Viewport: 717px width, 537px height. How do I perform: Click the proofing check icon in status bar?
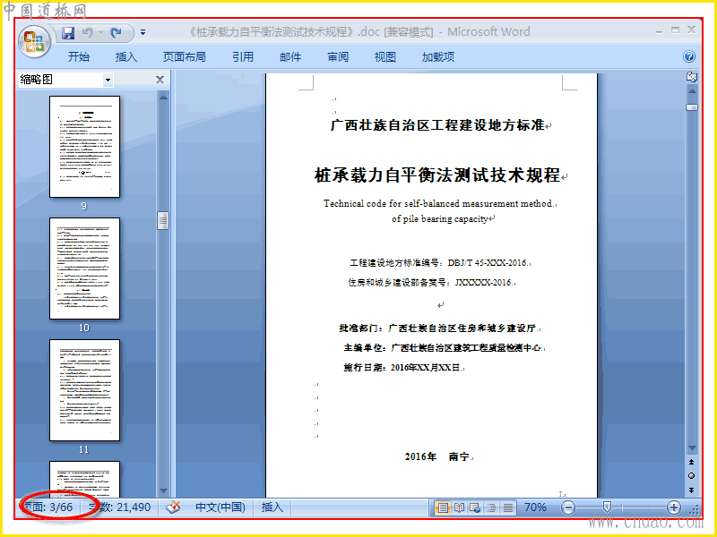[173, 507]
